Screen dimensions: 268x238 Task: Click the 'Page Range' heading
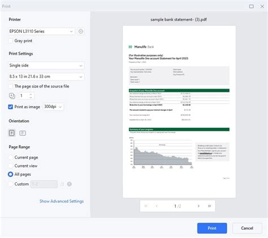point(19,147)
